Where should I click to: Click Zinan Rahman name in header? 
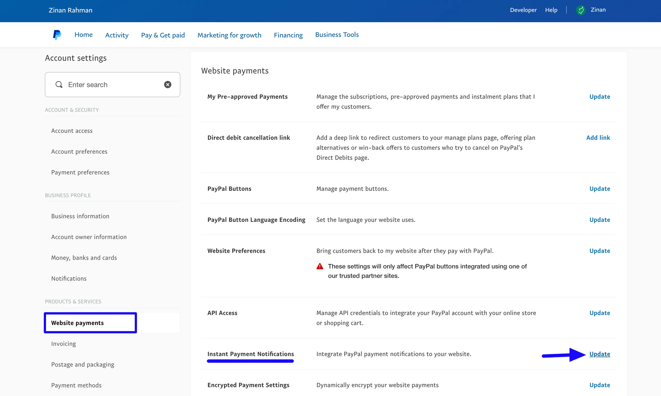tap(70, 10)
